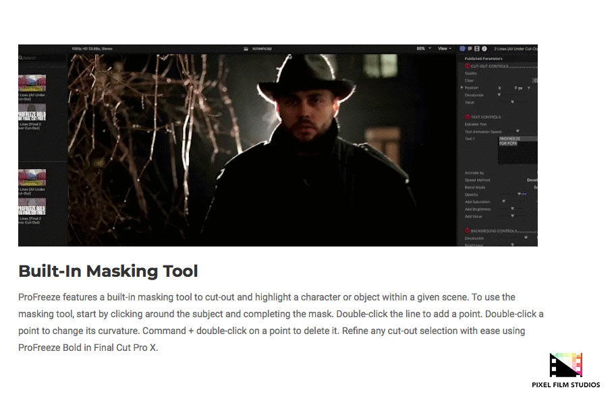Click the Blend Mode label
The width and height of the screenshot is (616, 394).
[x=475, y=187]
